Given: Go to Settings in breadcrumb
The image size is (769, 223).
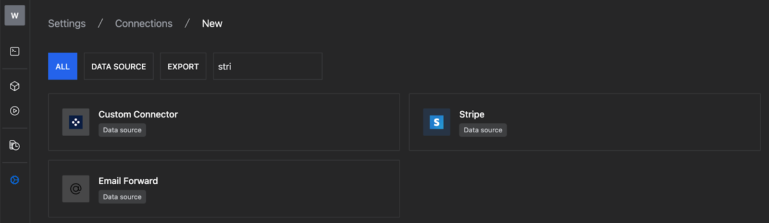Looking at the screenshot, I should click(67, 23).
